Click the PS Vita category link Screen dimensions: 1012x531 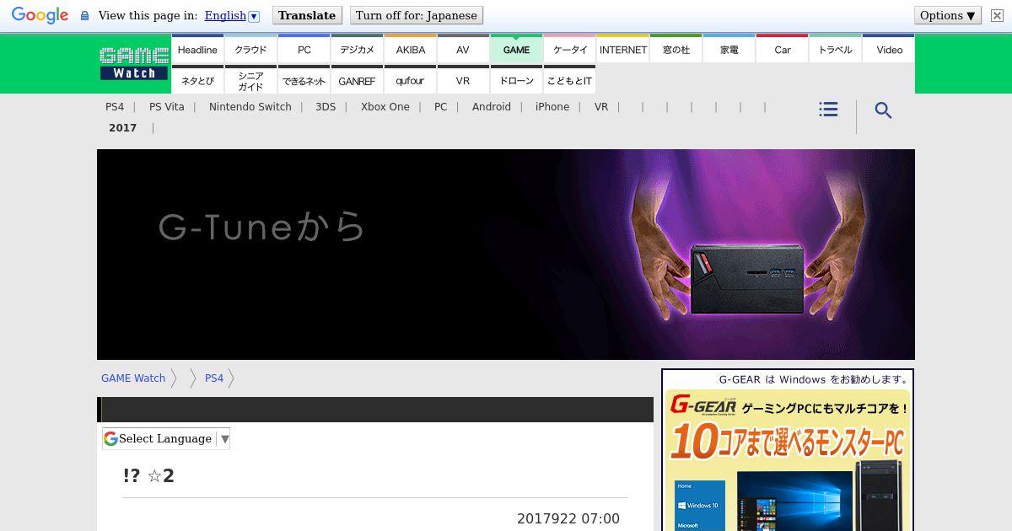[x=166, y=107]
